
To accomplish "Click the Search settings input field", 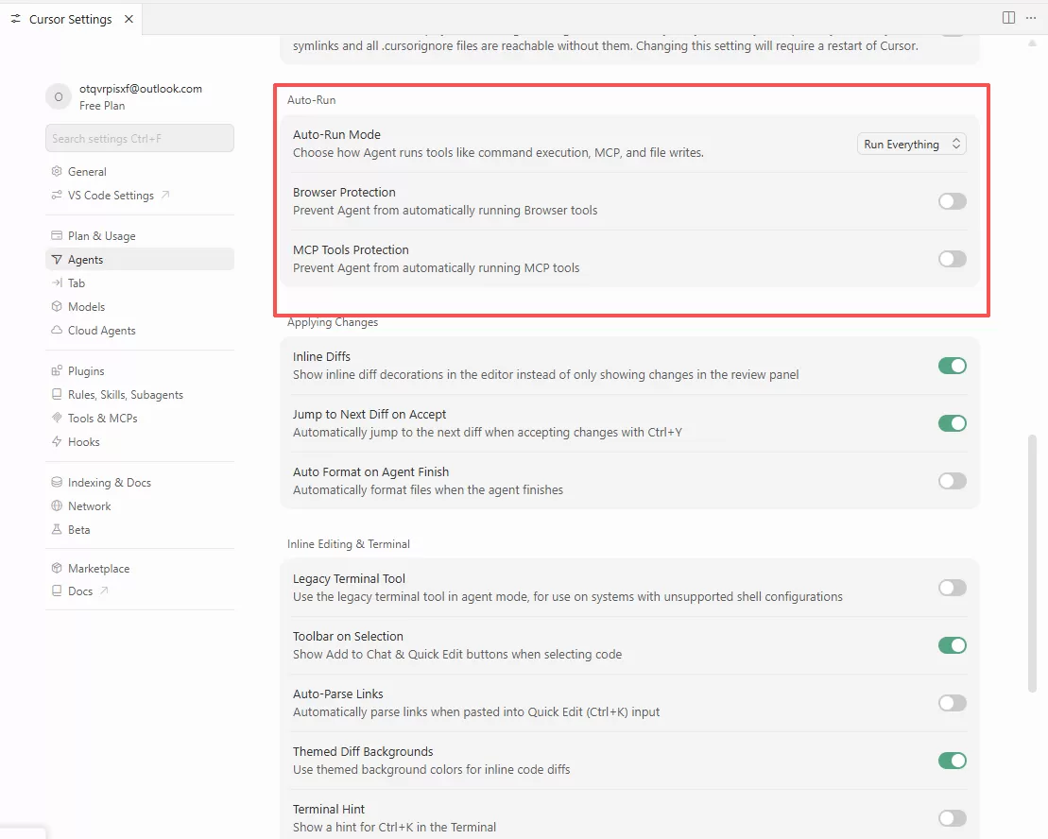I will [x=140, y=138].
